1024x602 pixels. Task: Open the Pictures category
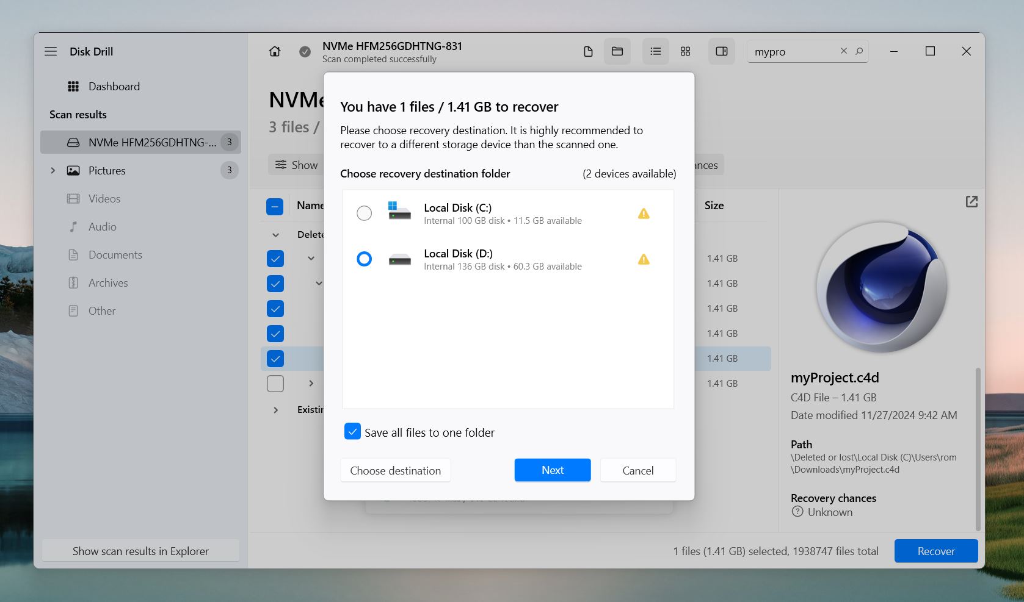point(107,171)
